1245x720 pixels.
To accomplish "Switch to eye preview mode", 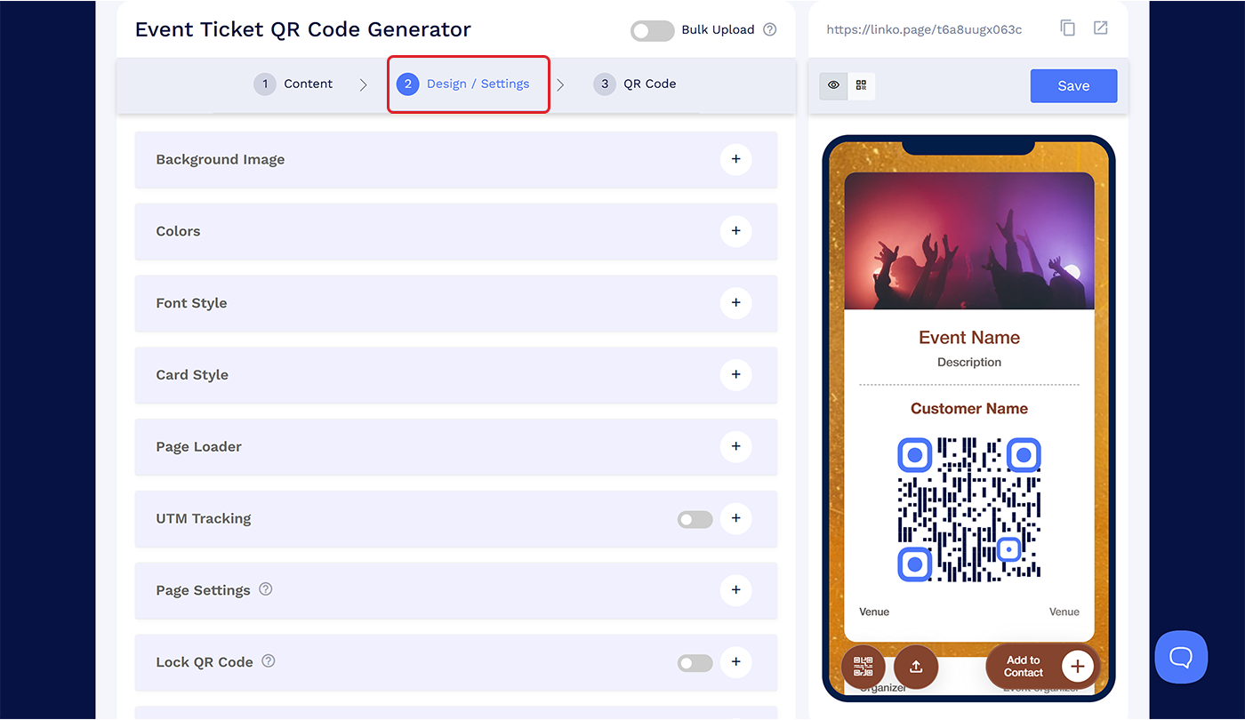I will click(x=833, y=85).
